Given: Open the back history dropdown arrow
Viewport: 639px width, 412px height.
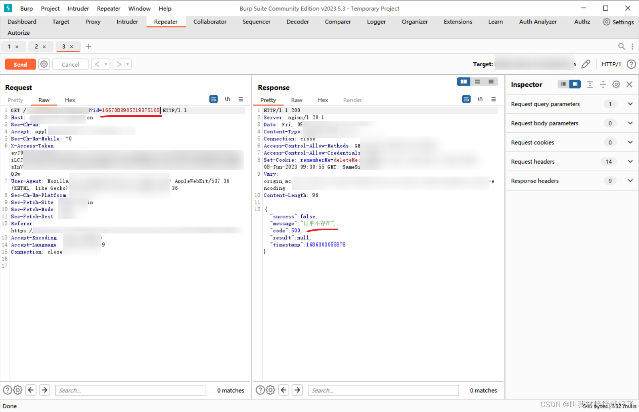Looking at the screenshot, I should click(106, 64).
